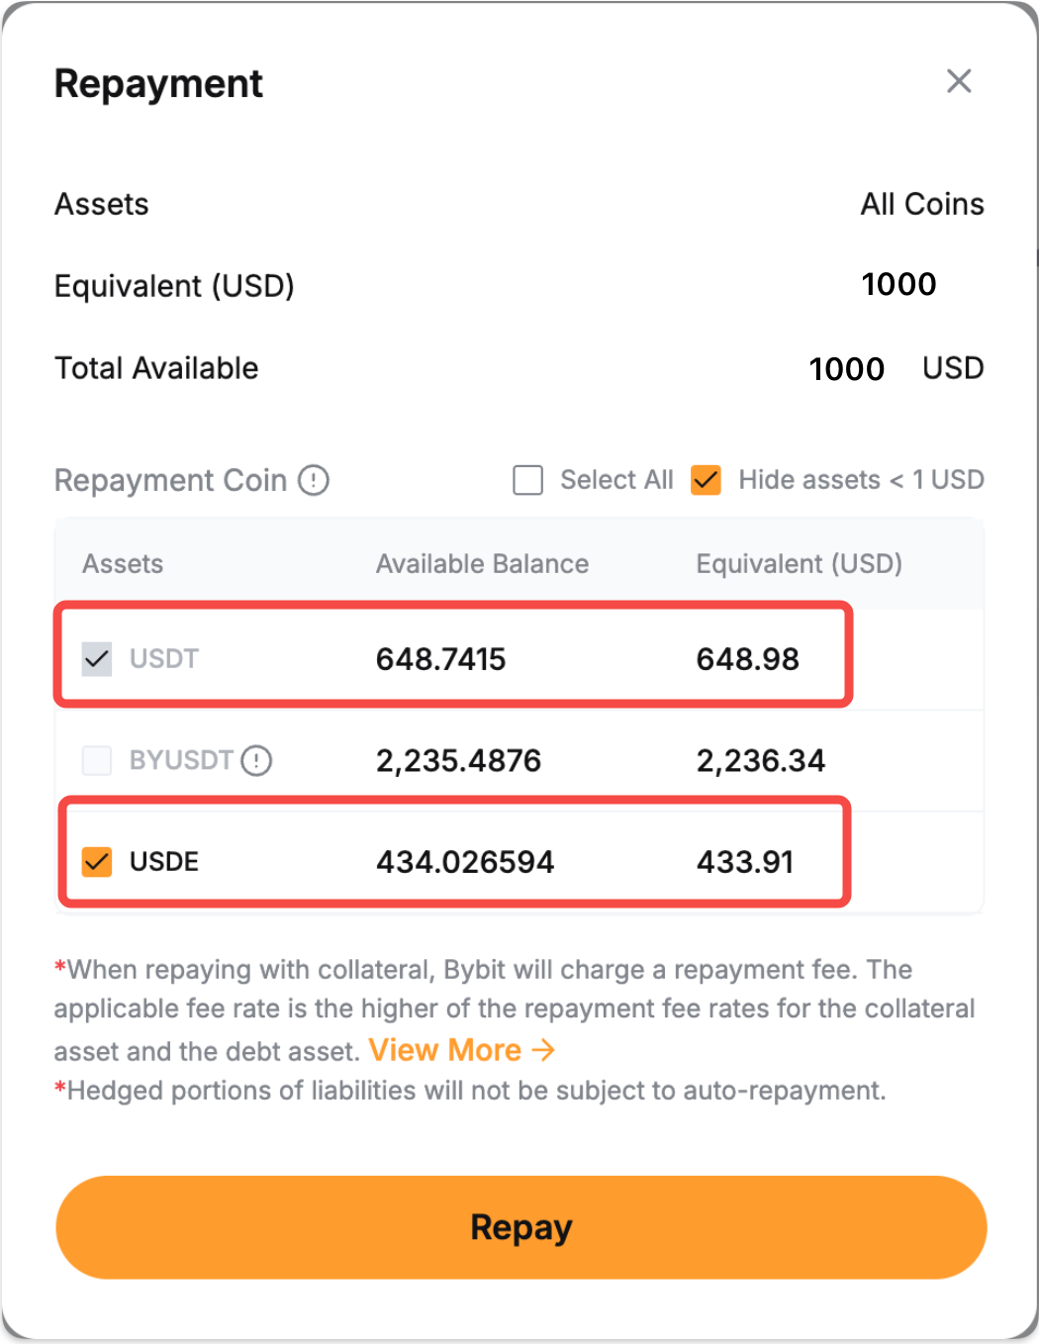The height and width of the screenshot is (1344, 1039).
Task: Click the arrow after View More
Action: tap(543, 1050)
